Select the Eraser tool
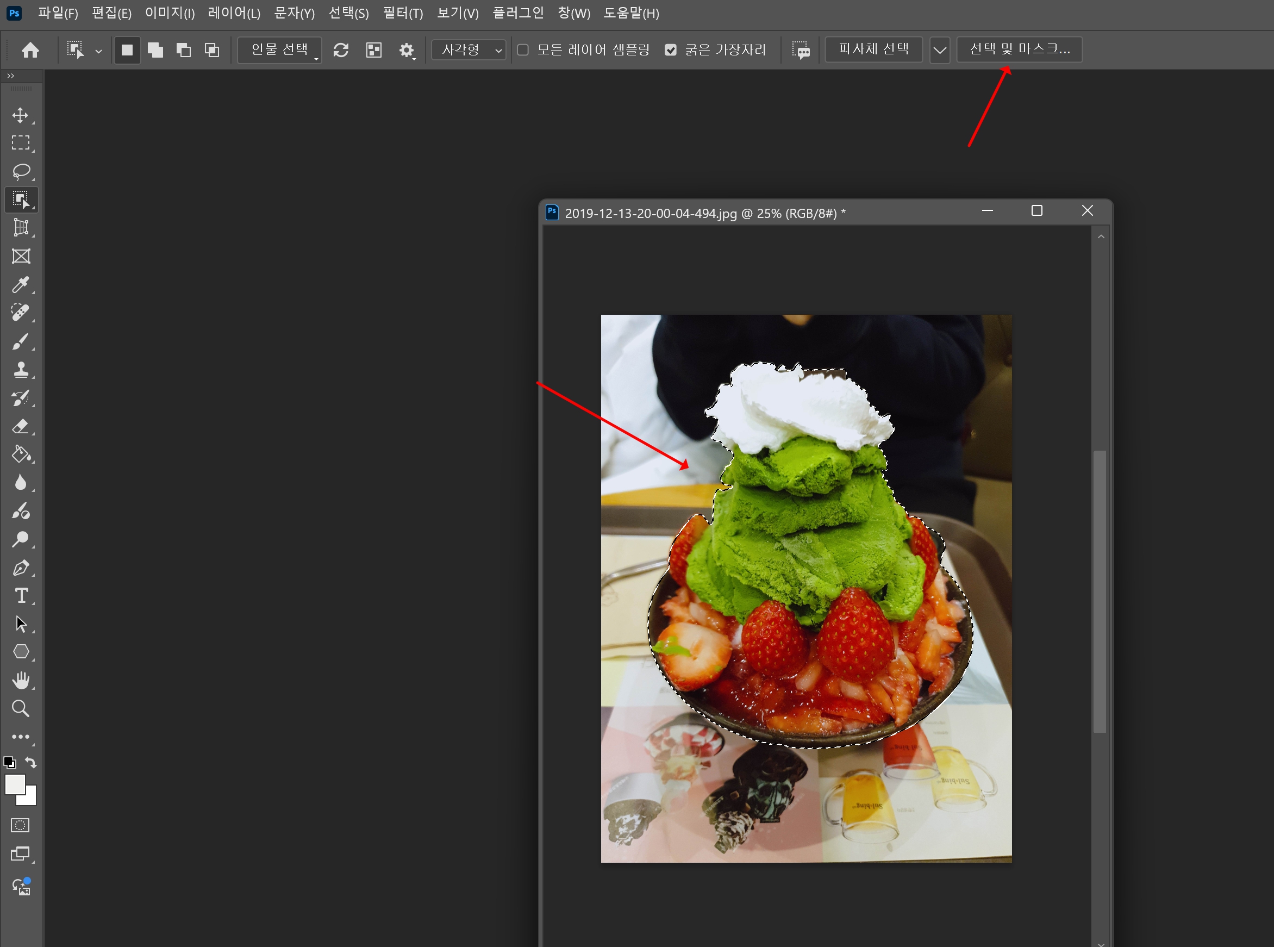The height and width of the screenshot is (947, 1274). click(21, 427)
